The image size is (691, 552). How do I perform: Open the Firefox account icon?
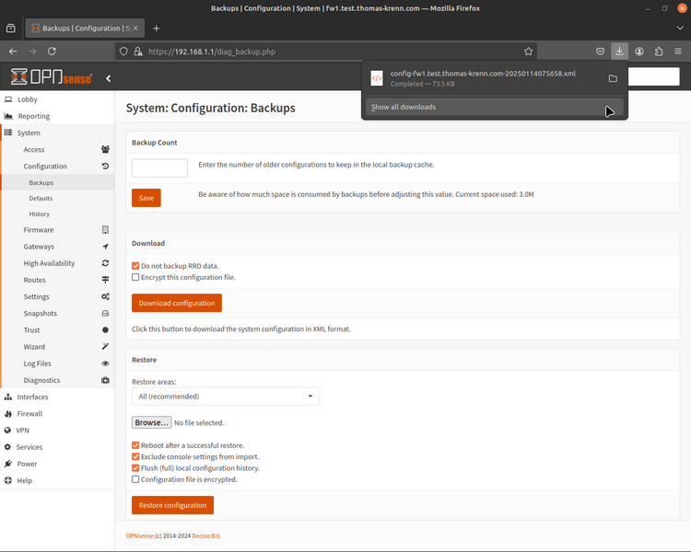[639, 52]
